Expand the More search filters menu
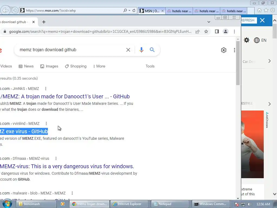Screen dimensions: 277x208 [x=99, y=66]
